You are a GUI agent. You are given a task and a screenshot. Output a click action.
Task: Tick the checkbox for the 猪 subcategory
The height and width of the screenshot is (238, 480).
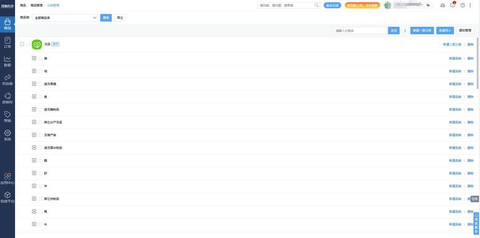click(41, 59)
